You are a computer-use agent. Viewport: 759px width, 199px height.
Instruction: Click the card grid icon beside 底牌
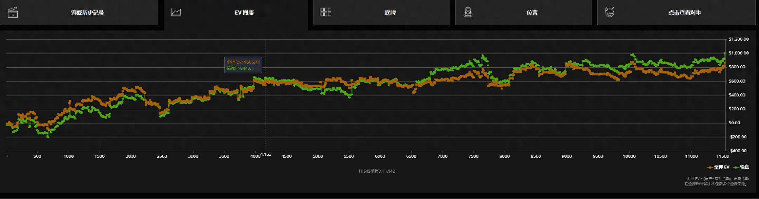326,12
